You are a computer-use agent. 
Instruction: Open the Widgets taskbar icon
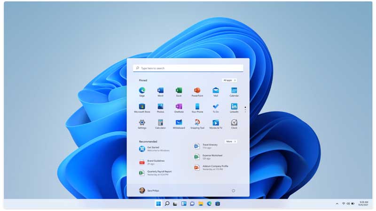[184, 203]
